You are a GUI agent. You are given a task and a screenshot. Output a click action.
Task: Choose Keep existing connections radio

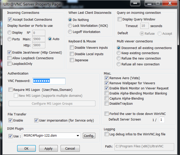pyautogui.click(x=119, y=53)
